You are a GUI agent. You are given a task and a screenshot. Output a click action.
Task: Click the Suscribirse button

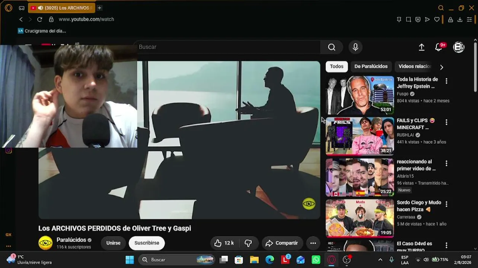pyautogui.click(x=147, y=243)
